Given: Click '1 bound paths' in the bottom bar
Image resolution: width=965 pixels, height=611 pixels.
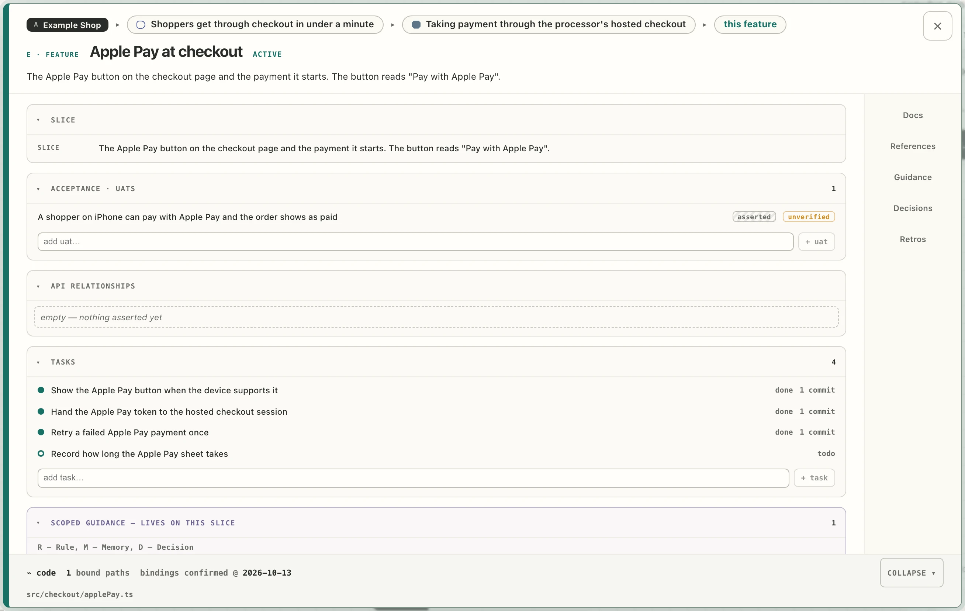Looking at the screenshot, I should [x=98, y=573].
